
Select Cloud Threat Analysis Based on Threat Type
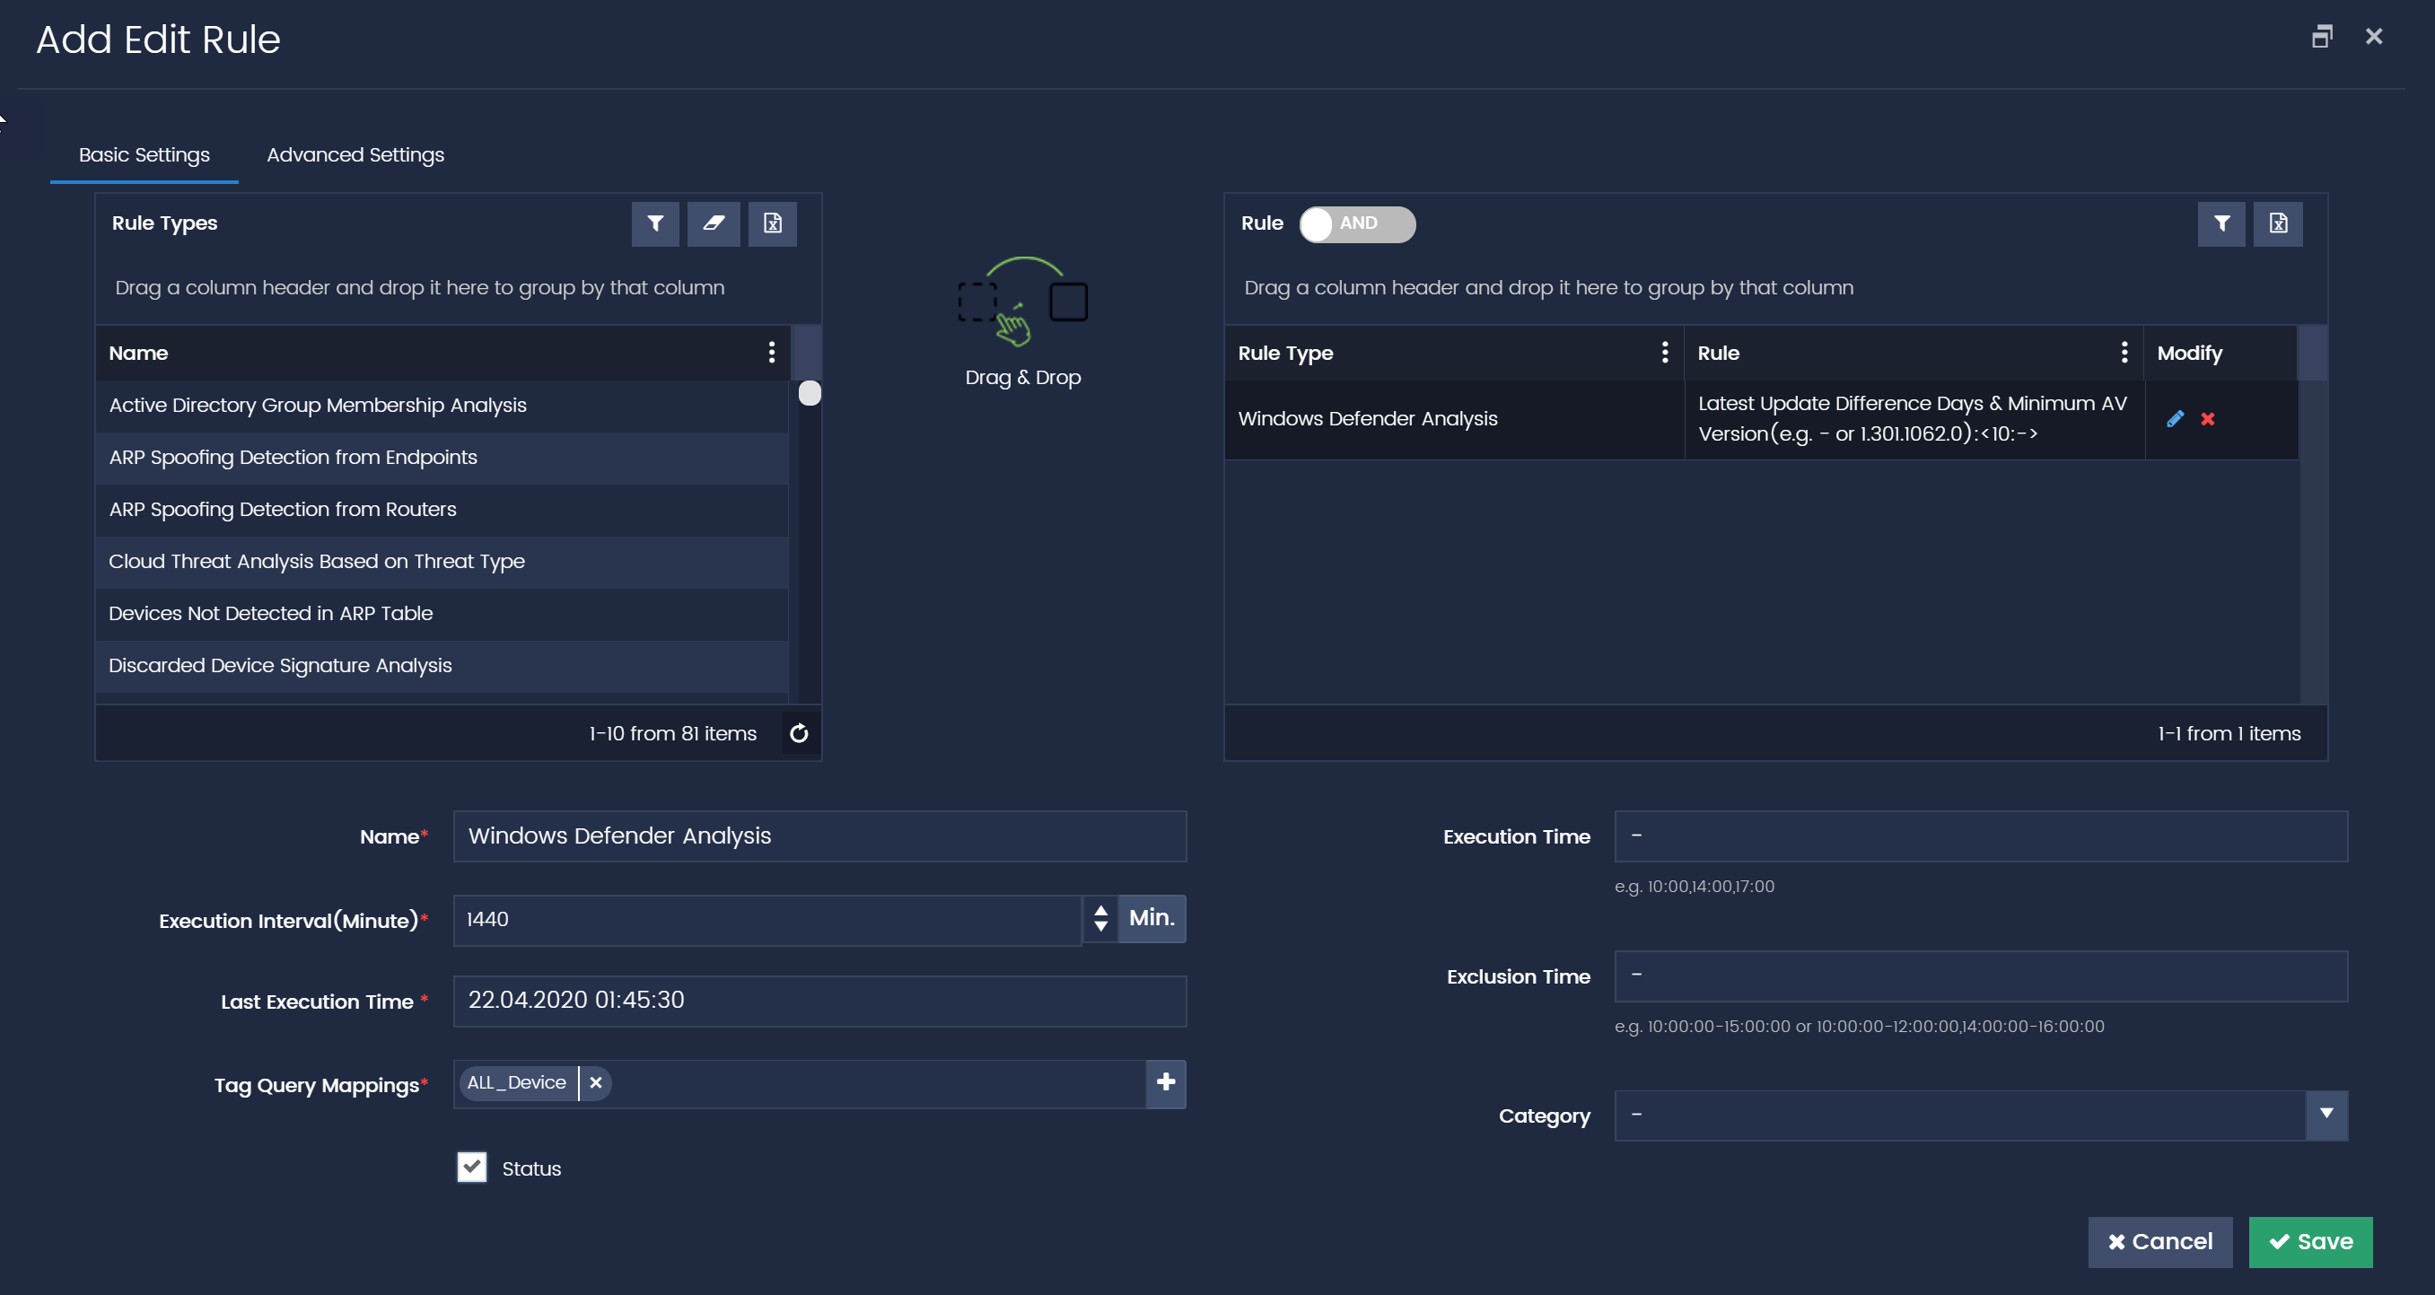pyautogui.click(x=442, y=562)
